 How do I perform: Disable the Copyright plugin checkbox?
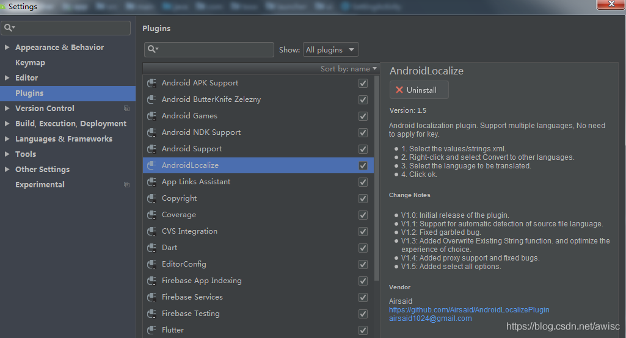coord(363,199)
